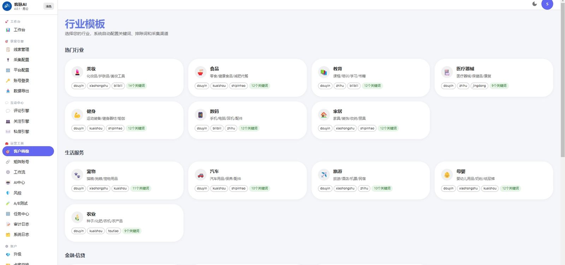Screen dimensions: 565x265
Task: Select the 食品 noodle bowl icon
Action: [x=201, y=72]
